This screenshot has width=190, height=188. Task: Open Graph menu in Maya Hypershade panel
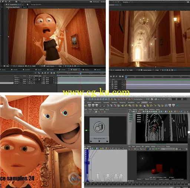(90, 110)
